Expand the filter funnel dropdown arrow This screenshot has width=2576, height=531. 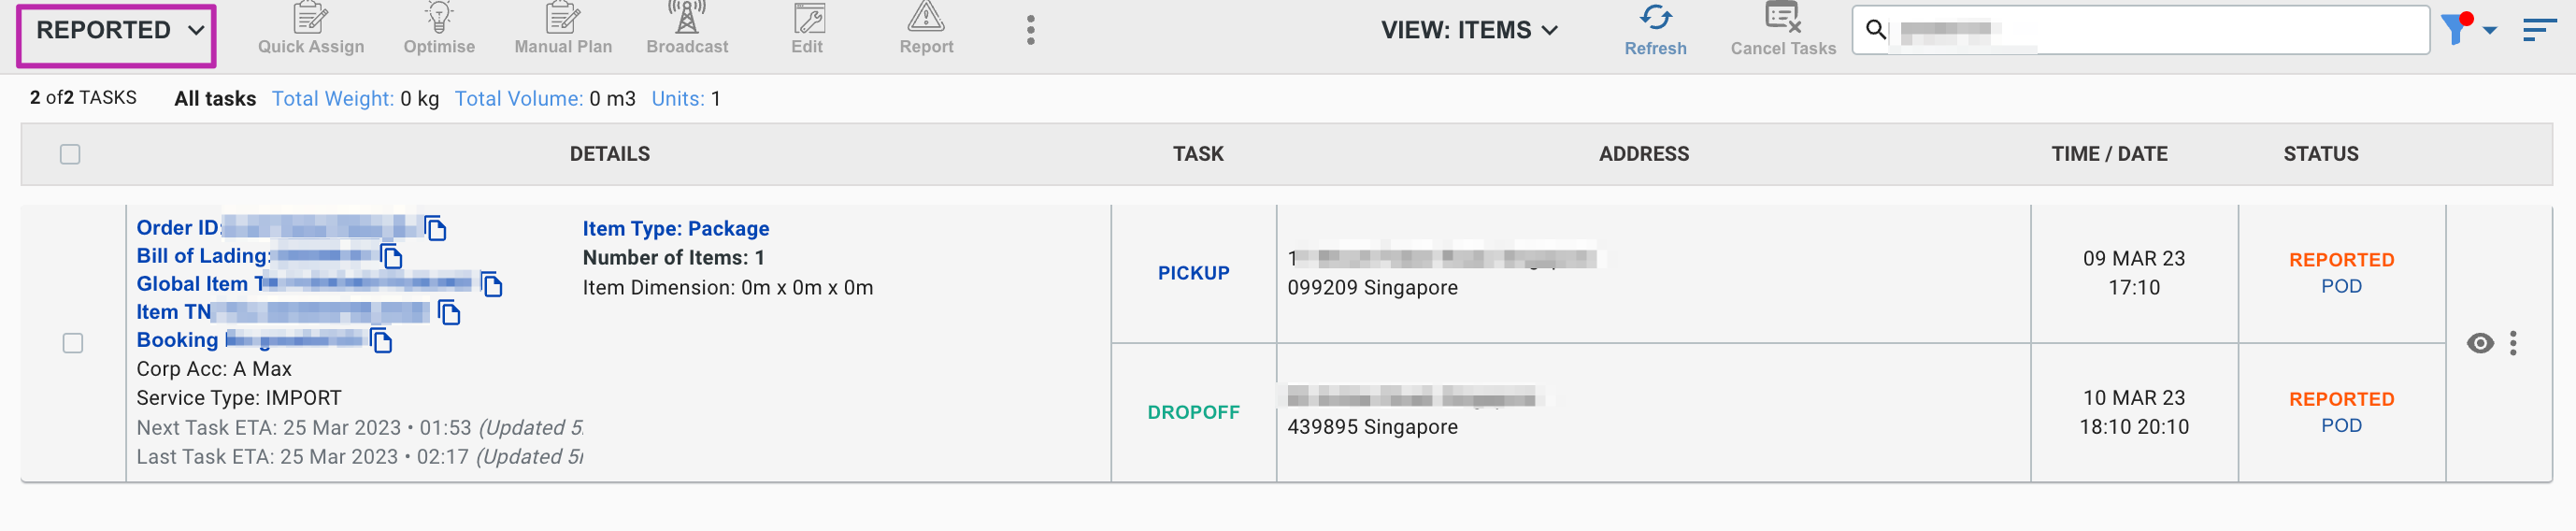coord(2490,31)
